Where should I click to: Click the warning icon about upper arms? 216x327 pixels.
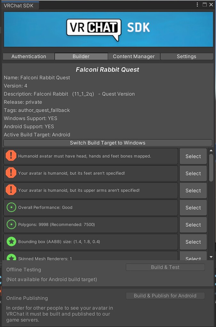[x=11, y=190]
